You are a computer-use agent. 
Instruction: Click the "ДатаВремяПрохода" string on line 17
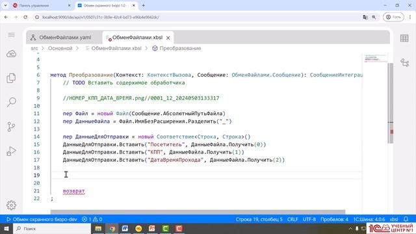(175, 160)
